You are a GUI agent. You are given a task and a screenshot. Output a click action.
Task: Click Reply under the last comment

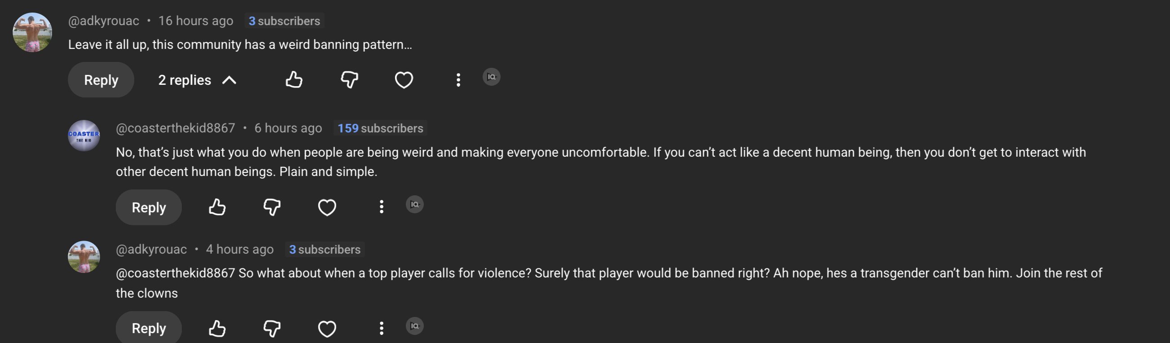[x=149, y=328]
